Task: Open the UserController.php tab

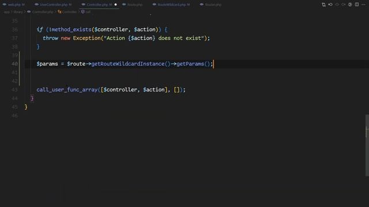Action: point(54,5)
